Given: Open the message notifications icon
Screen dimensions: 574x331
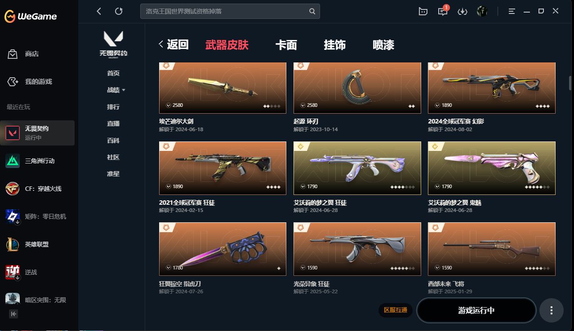Looking at the screenshot, I should (443, 12).
